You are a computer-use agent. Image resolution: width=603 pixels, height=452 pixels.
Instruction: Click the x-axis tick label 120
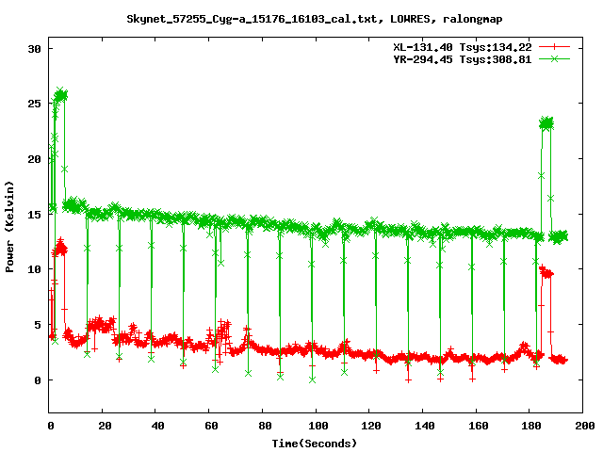(x=371, y=426)
